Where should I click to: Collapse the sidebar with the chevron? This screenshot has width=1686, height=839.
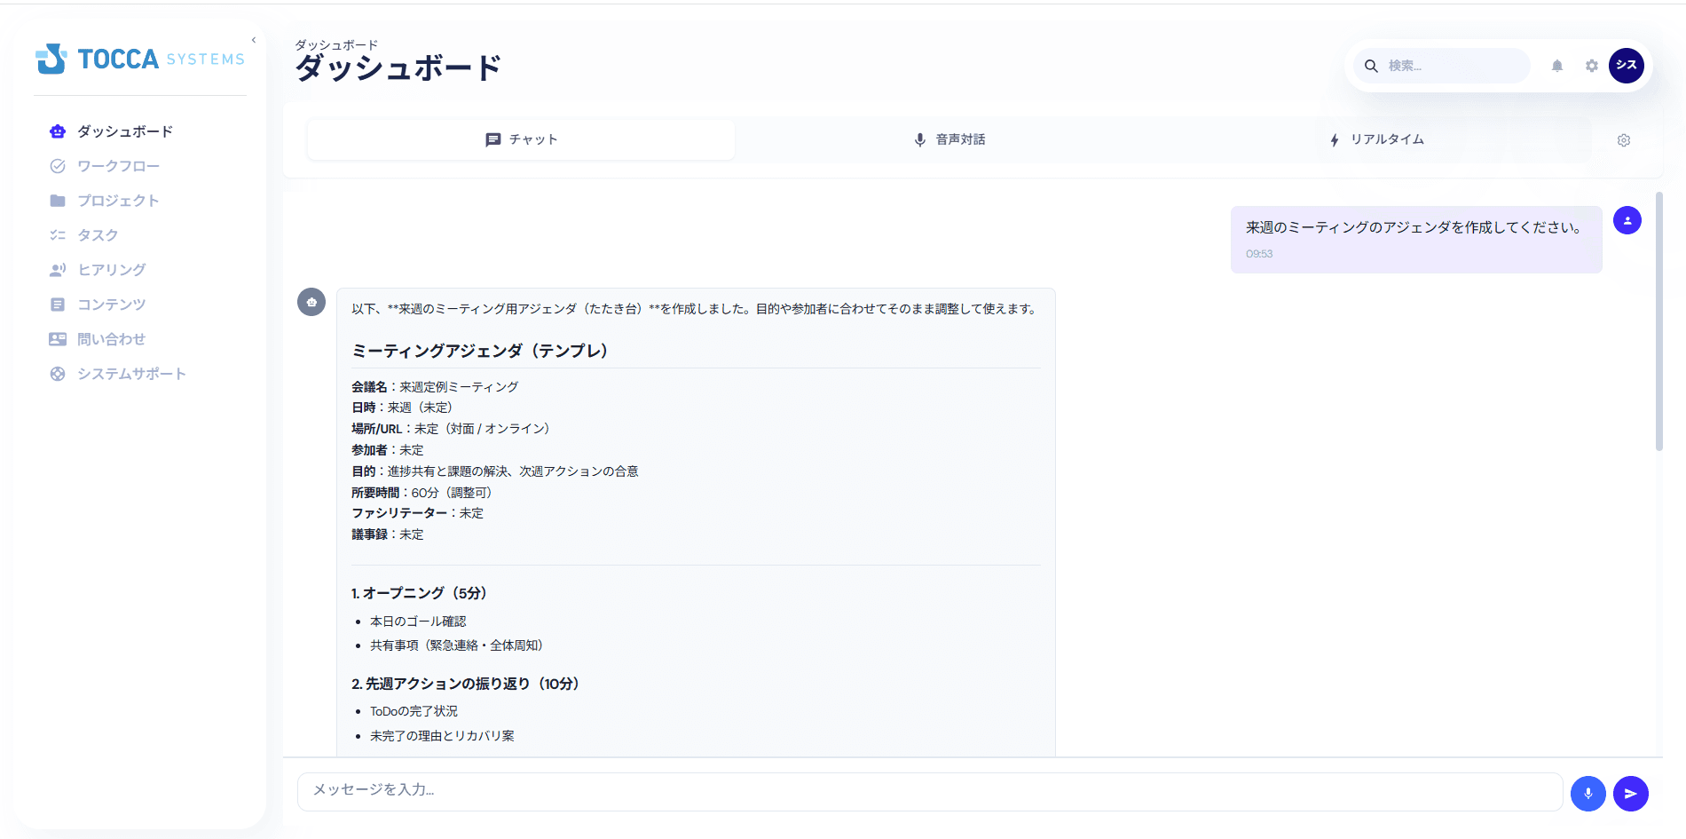click(x=253, y=39)
